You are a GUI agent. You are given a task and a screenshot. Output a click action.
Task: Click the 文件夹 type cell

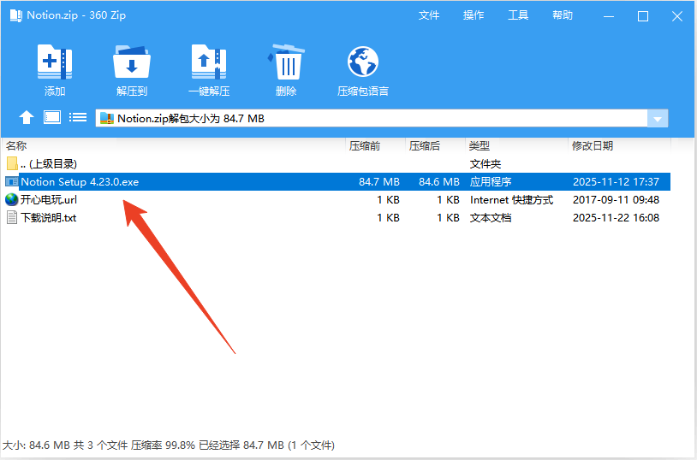486,164
